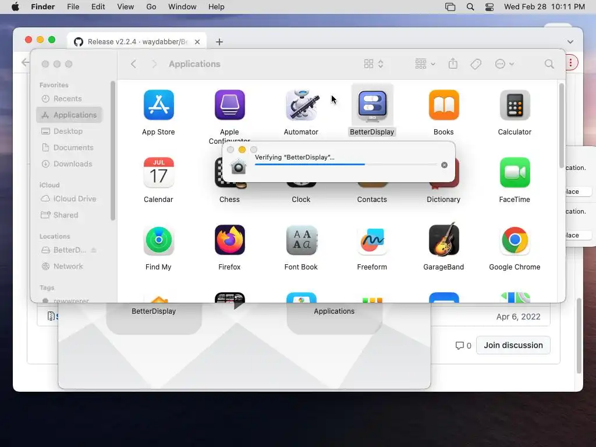Open the Go menu
596x447 pixels.
coord(151,7)
